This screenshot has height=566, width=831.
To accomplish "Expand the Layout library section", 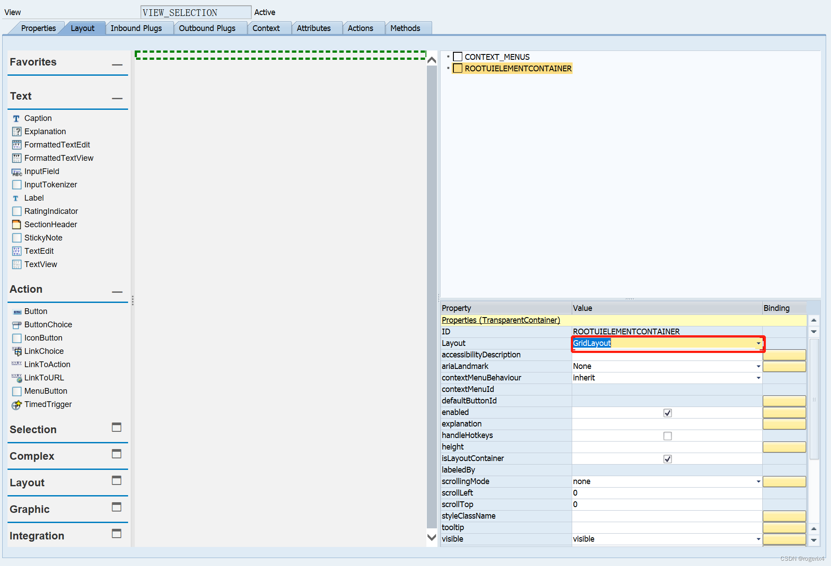I will pos(117,481).
